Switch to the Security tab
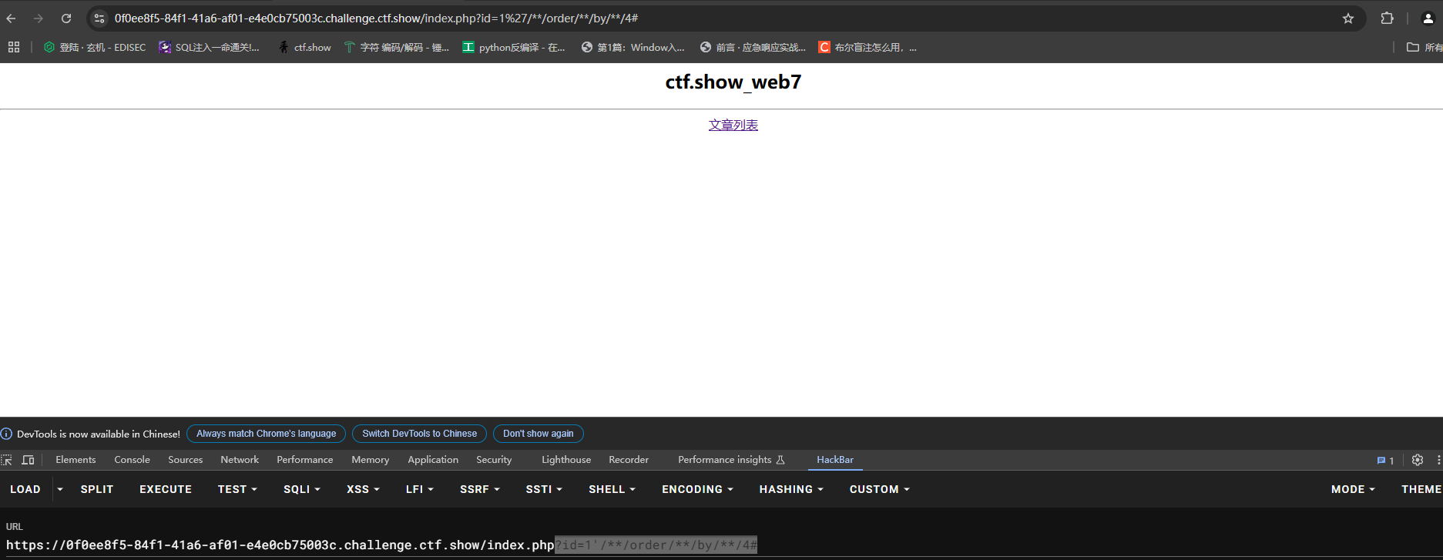Image resolution: width=1443 pixels, height=560 pixels. (494, 460)
